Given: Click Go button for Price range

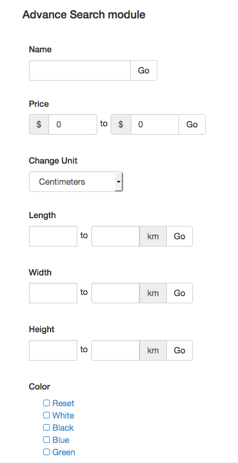Looking at the screenshot, I should click(192, 124).
